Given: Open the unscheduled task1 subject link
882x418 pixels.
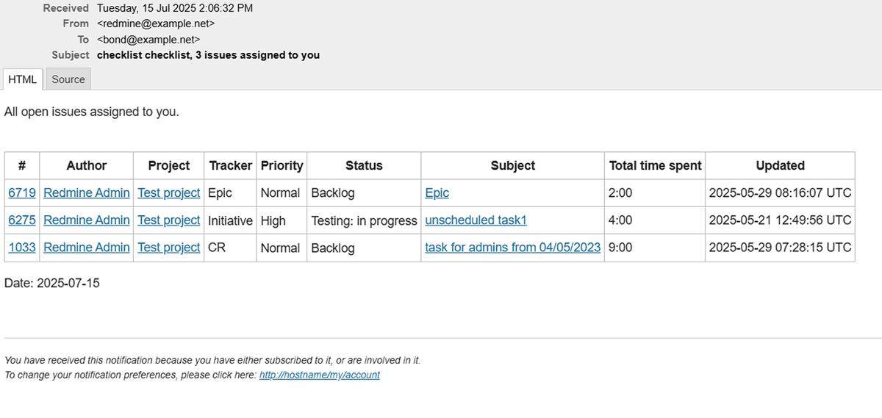Looking at the screenshot, I should 476,220.
